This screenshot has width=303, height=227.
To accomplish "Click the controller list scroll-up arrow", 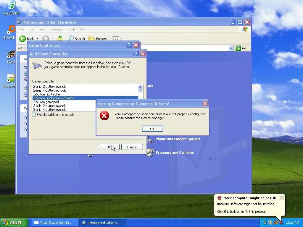I will pyautogui.click(x=141, y=87).
